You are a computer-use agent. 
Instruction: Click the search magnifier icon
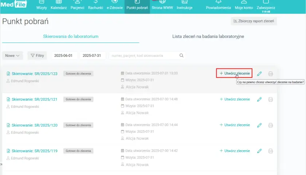(x=181, y=55)
